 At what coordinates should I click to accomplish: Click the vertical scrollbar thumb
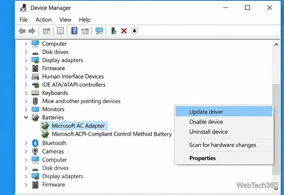click(276, 129)
